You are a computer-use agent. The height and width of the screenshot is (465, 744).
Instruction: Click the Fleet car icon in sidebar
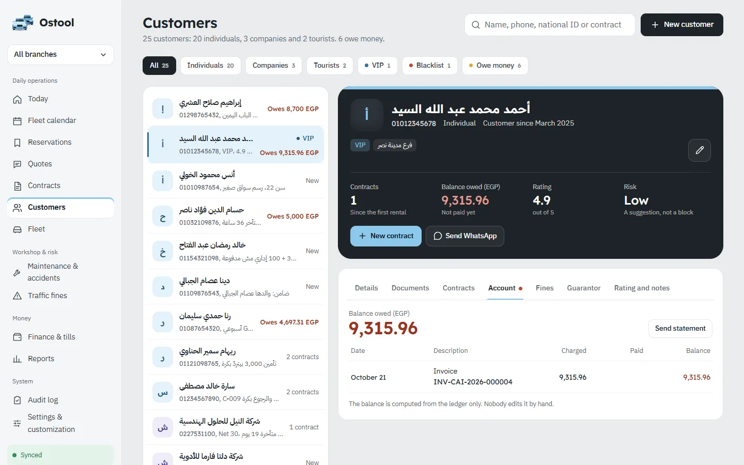tap(18, 229)
